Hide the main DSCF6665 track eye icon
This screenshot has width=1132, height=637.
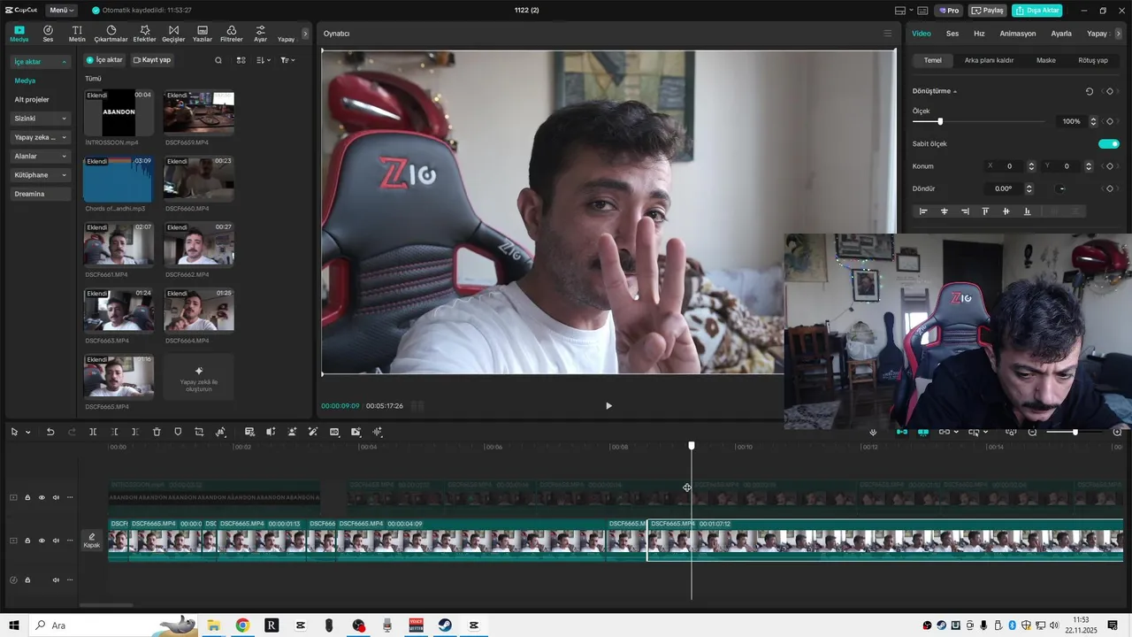click(x=42, y=541)
